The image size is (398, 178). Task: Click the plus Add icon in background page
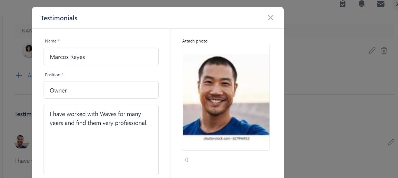(19, 75)
